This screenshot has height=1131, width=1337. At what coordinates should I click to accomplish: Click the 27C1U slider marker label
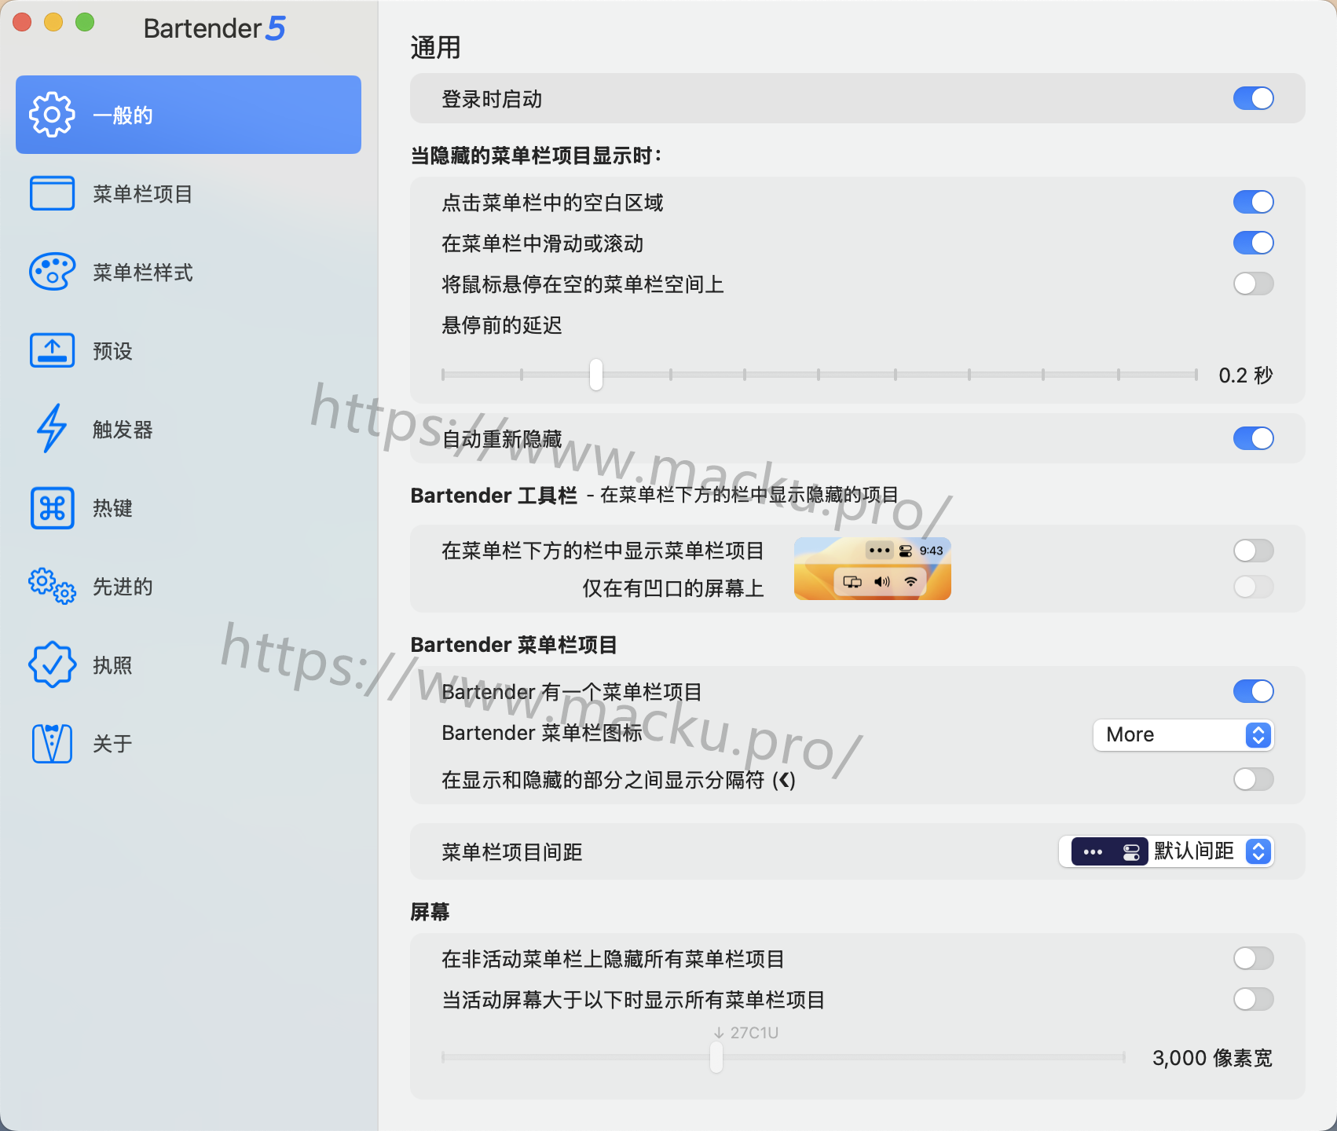(x=746, y=1033)
